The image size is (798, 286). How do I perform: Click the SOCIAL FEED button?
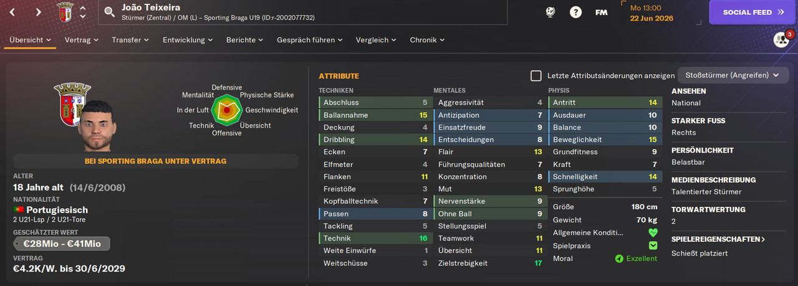(753, 12)
